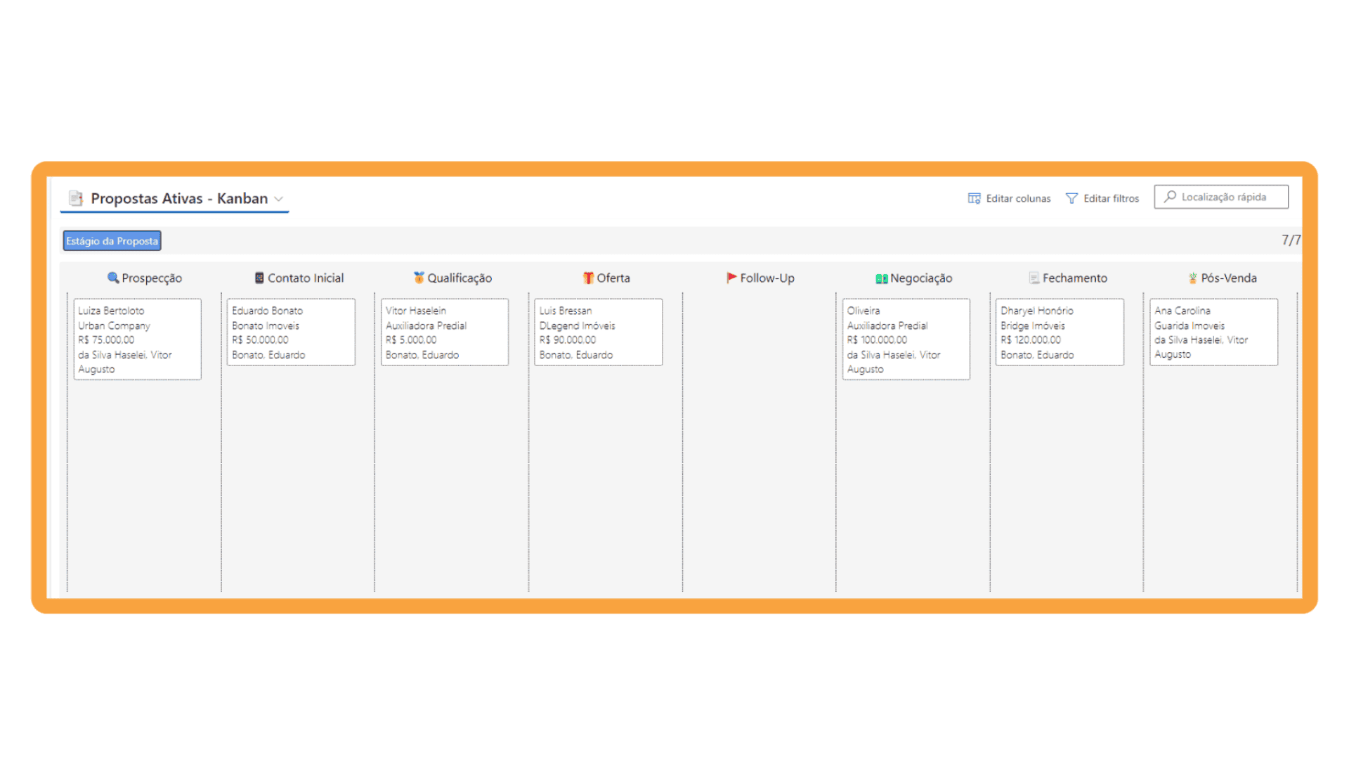Screen dimensions: 1349x759
Task: Click DLegend Imóveis text
Action: click(578, 325)
